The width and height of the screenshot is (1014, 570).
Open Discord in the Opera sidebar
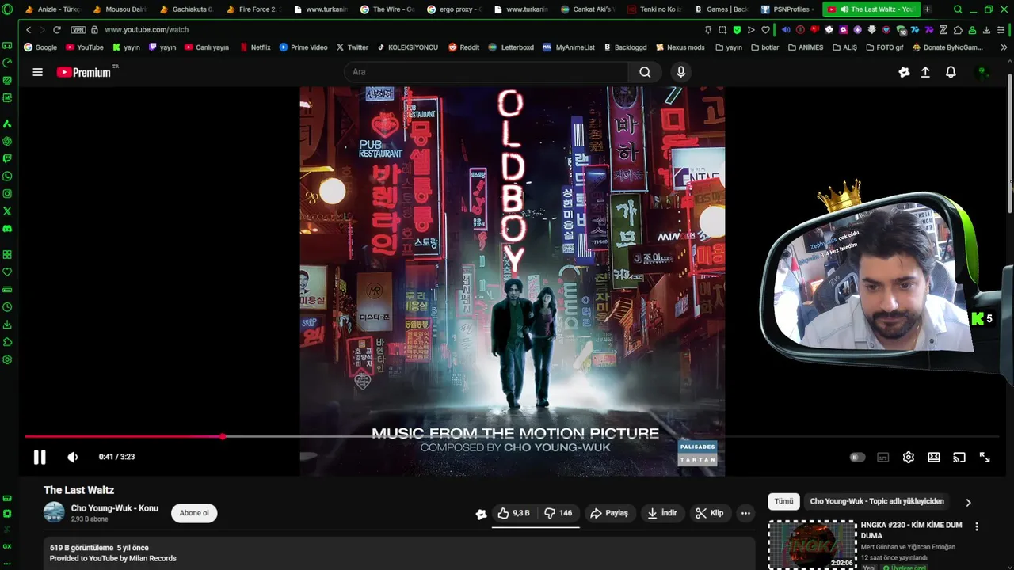[x=7, y=229]
